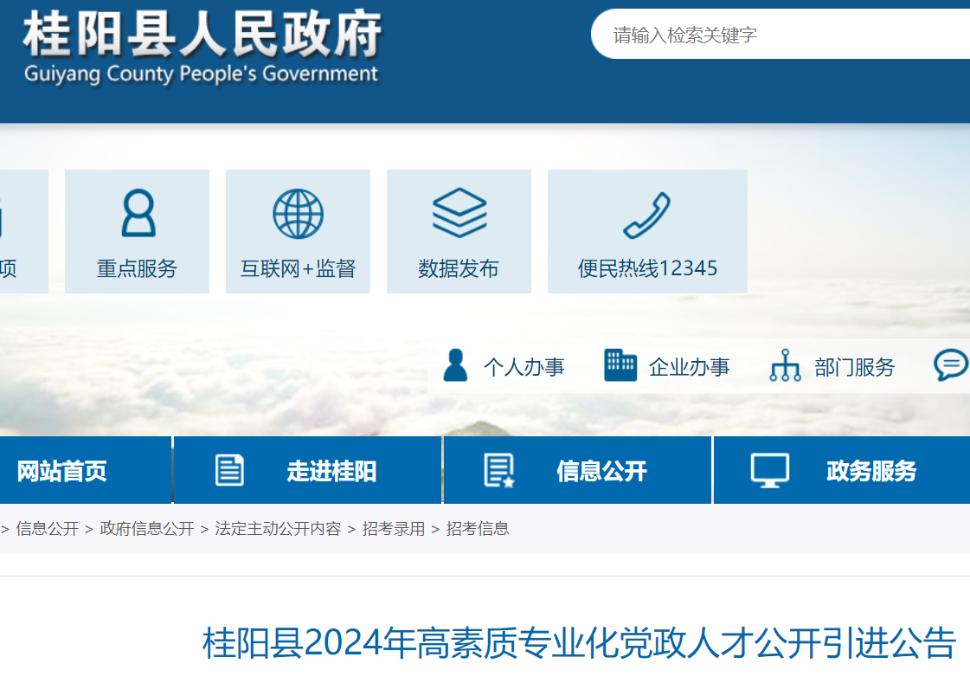The image size is (970, 683).
Task: Click the Guiyang County People's Government subtitle
Action: tap(201, 74)
